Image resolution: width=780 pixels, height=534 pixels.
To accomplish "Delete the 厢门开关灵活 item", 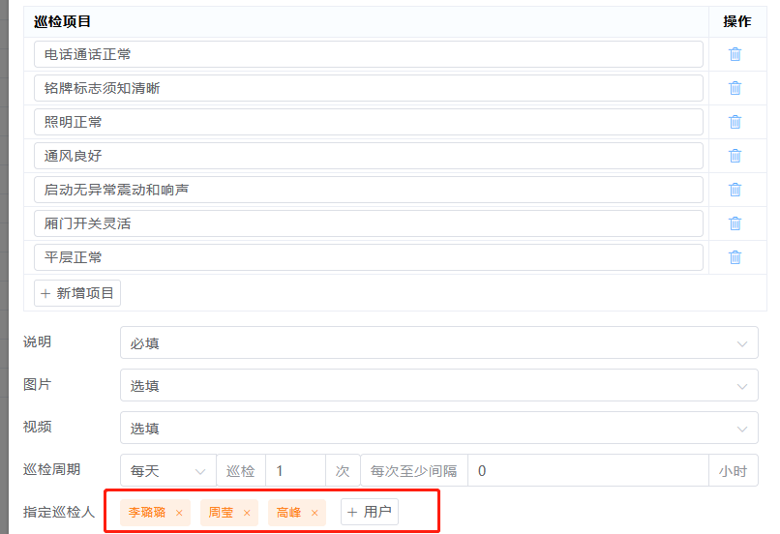I will [735, 223].
